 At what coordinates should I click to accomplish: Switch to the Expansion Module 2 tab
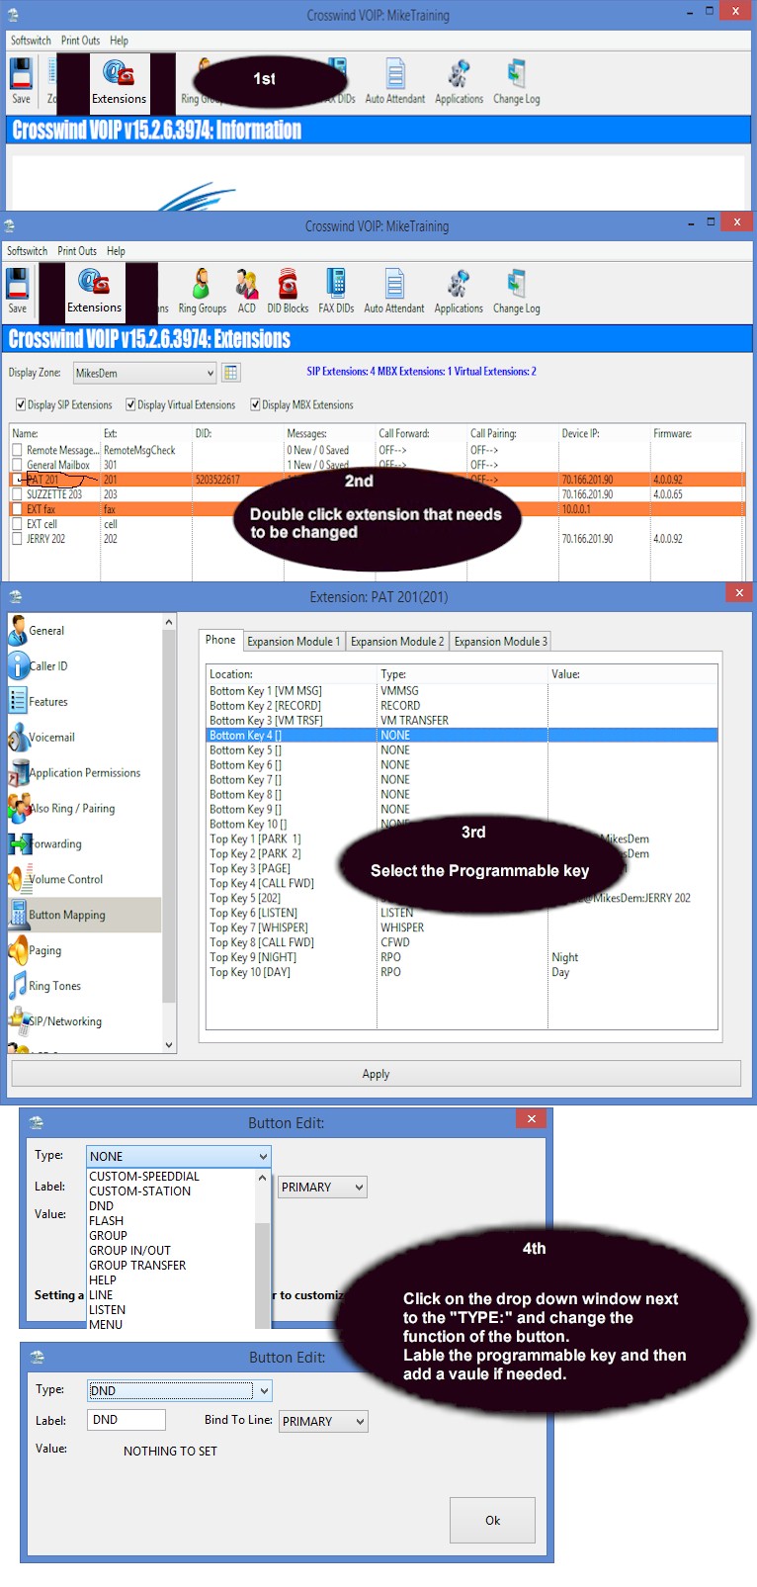tap(397, 641)
